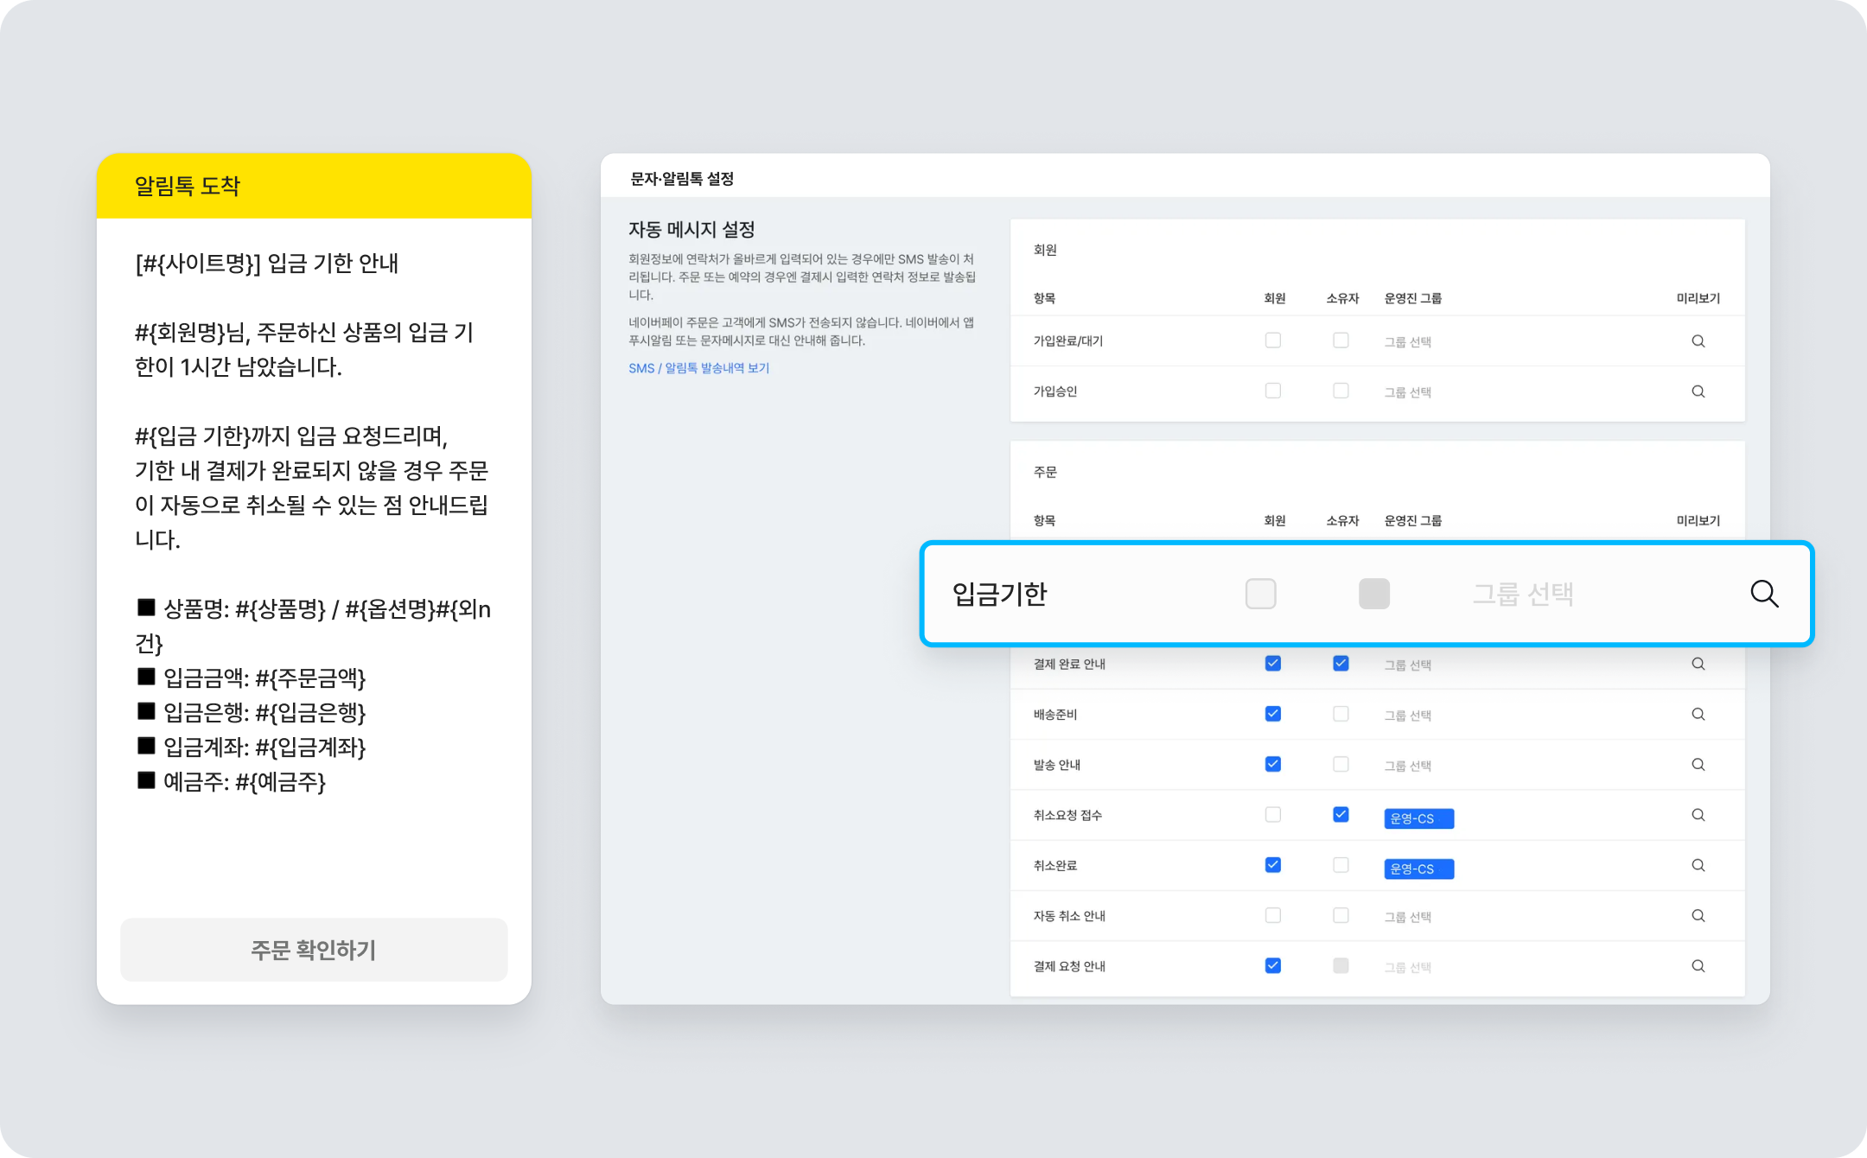The width and height of the screenshot is (1867, 1158).
Task: Open SMS / 알림톡 발송내역 보기 link
Action: [698, 368]
